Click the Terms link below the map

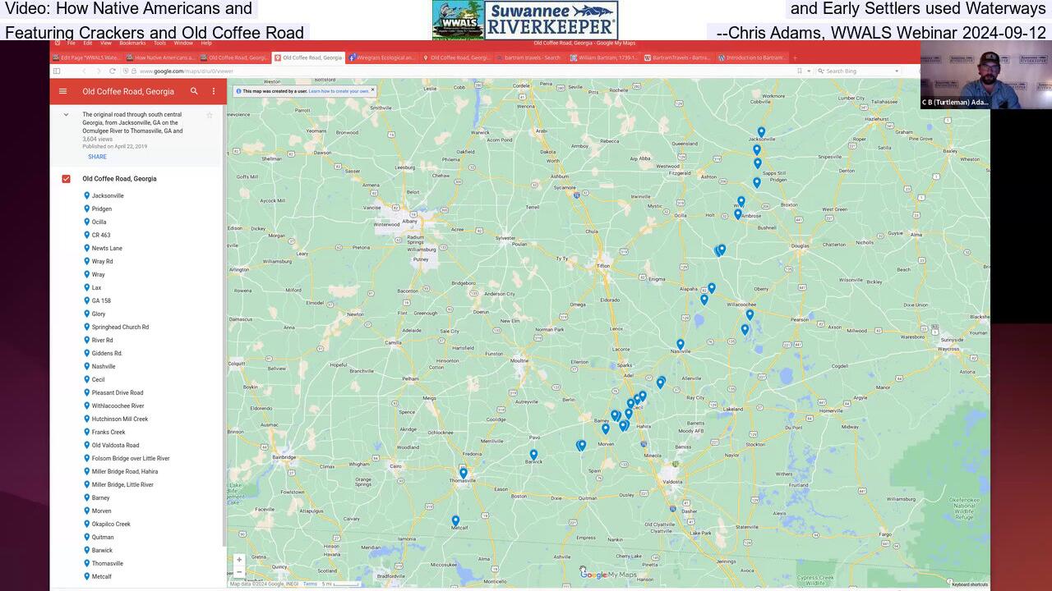[x=310, y=584]
